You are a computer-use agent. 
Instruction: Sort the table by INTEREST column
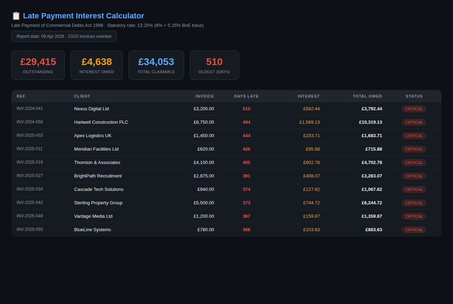(309, 96)
